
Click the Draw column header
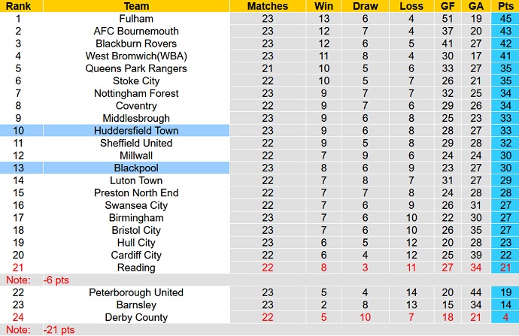[368, 6]
